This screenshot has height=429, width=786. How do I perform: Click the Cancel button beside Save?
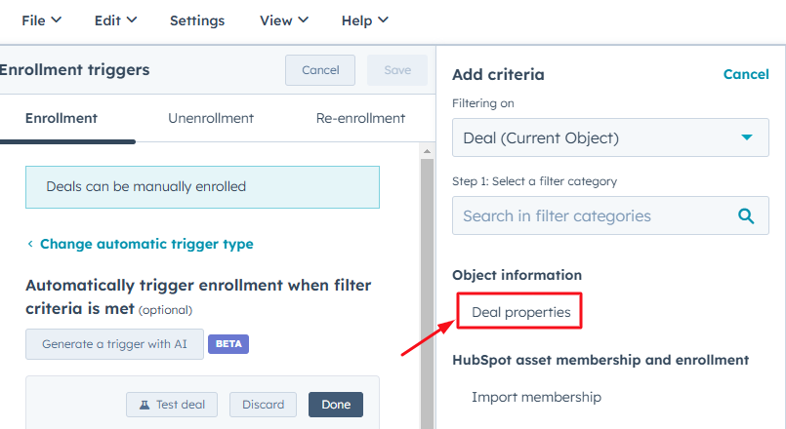tap(320, 70)
